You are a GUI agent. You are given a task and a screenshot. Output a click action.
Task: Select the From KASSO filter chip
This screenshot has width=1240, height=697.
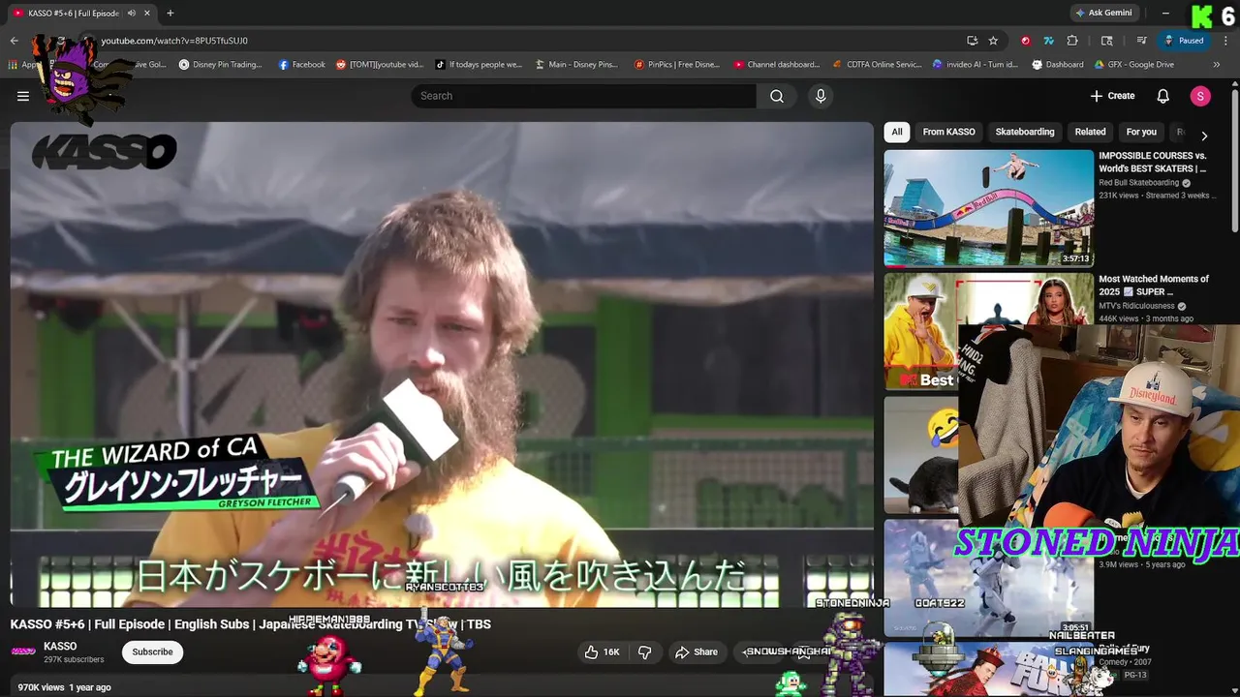point(948,132)
